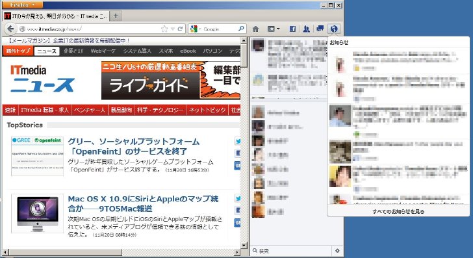This screenshot has width=473, height=258.
Task: Share Mac OS X story via Hatena B! icon
Action: tap(238, 223)
